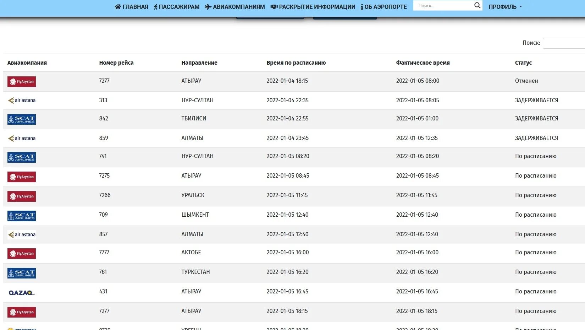The height and width of the screenshot is (330, 585).
Task: Sort by Направление column header
Action: click(x=199, y=63)
